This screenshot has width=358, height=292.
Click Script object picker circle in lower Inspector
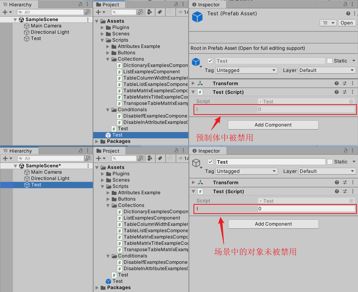[x=351, y=201]
